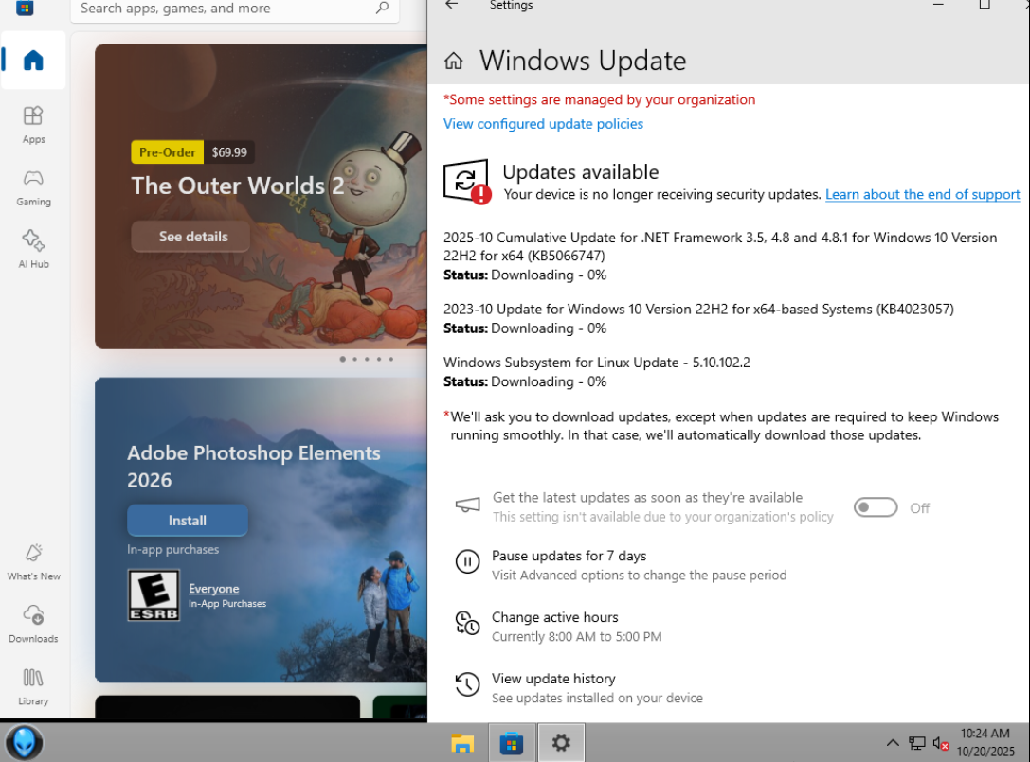Click the taskbar clock 10:24 AM
1030x762 pixels.
tap(985, 733)
